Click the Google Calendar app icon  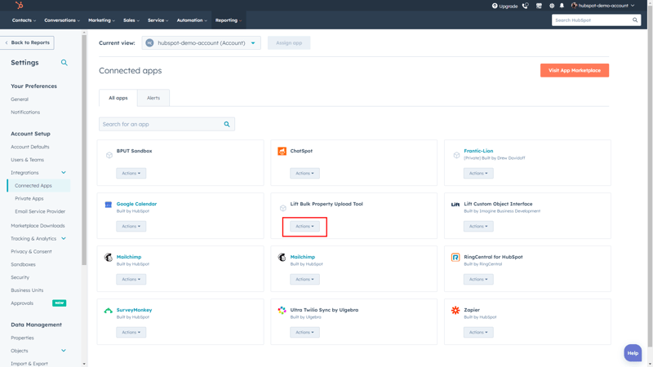(x=109, y=205)
